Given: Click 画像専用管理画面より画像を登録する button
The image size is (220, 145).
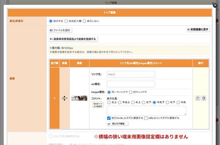Looking at the screenshot, I should click(x=73, y=39).
